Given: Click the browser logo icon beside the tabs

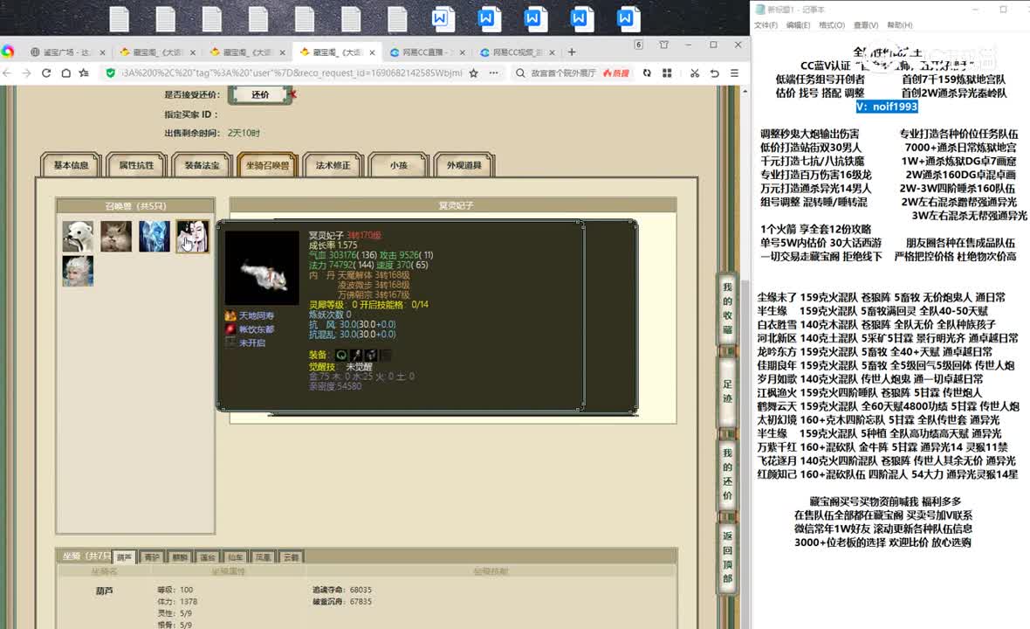Looking at the screenshot, I should tap(8, 52).
